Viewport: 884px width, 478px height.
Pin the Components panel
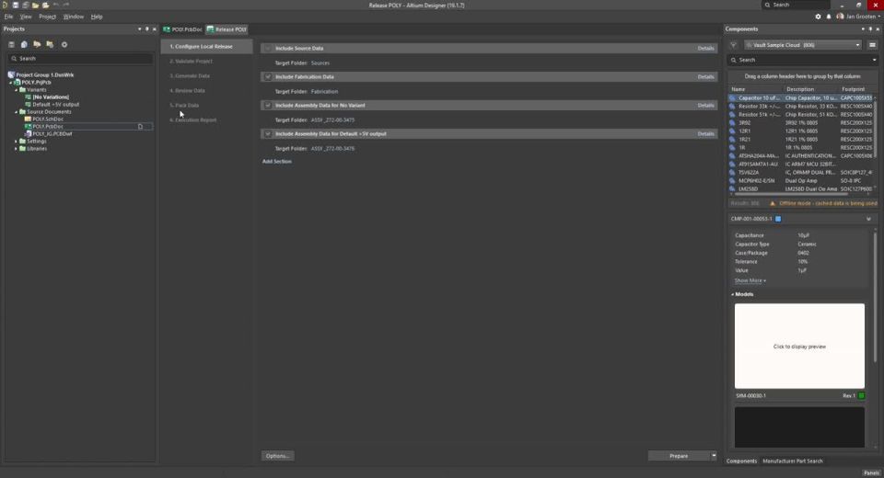point(870,29)
